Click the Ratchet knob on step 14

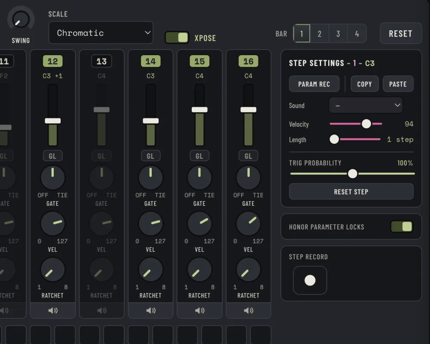coord(150,270)
